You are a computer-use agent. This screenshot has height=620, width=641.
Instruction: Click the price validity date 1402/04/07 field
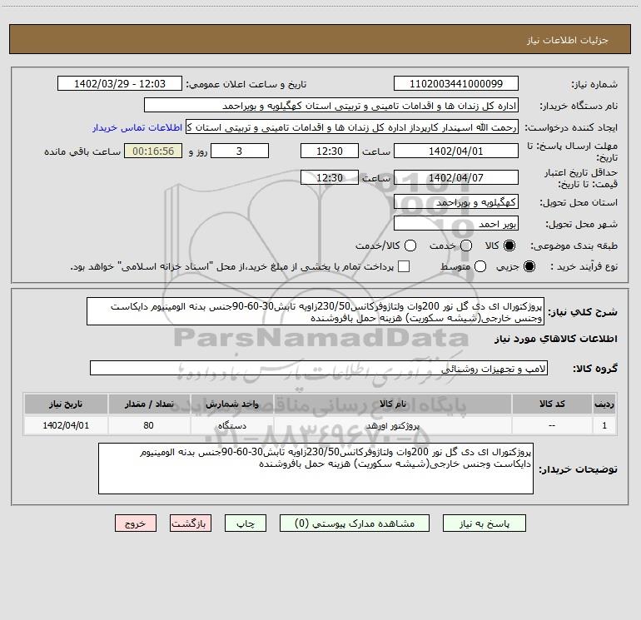pos(456,178)
